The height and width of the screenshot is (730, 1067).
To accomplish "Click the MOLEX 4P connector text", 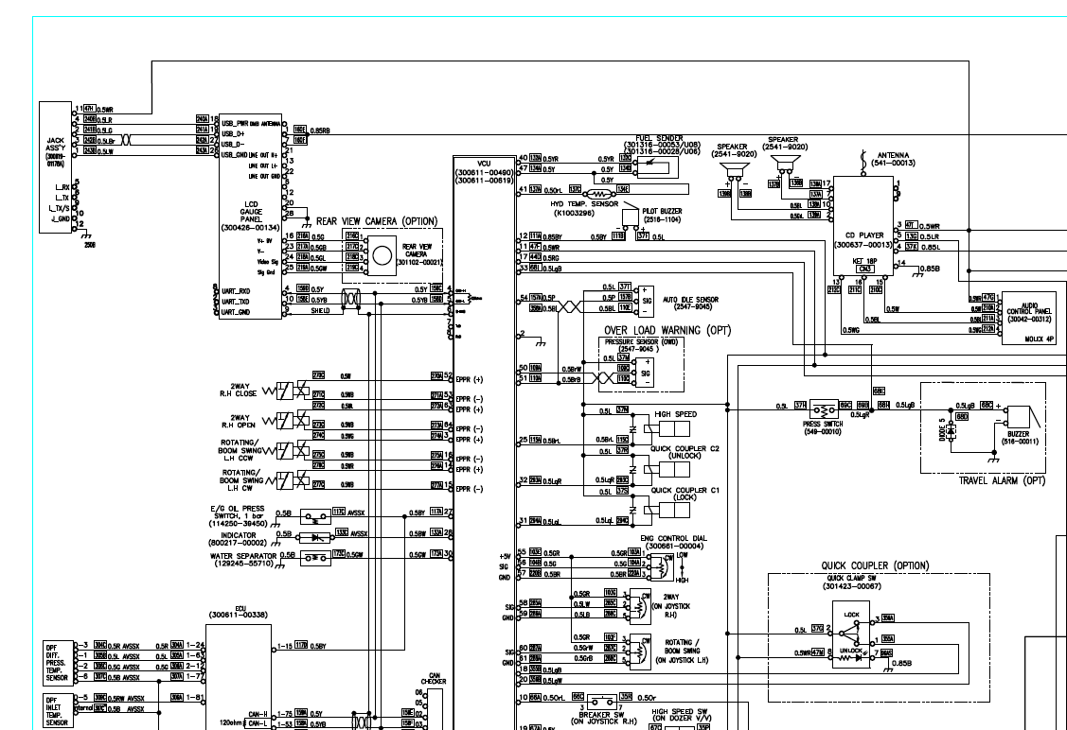I will [1039, 339].
